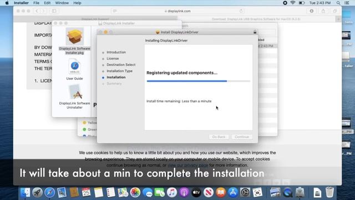
Task: Open Reminders from the Dock
Action: [111, 193]
